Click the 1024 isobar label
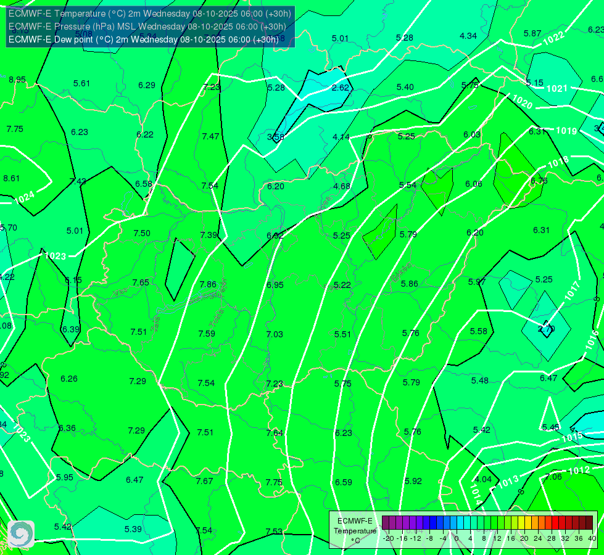 (24, 197)
